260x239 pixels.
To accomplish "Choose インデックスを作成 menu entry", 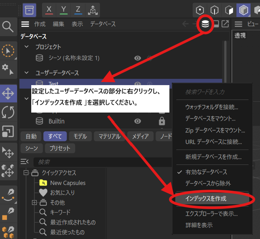I will (x=212, y=199).
